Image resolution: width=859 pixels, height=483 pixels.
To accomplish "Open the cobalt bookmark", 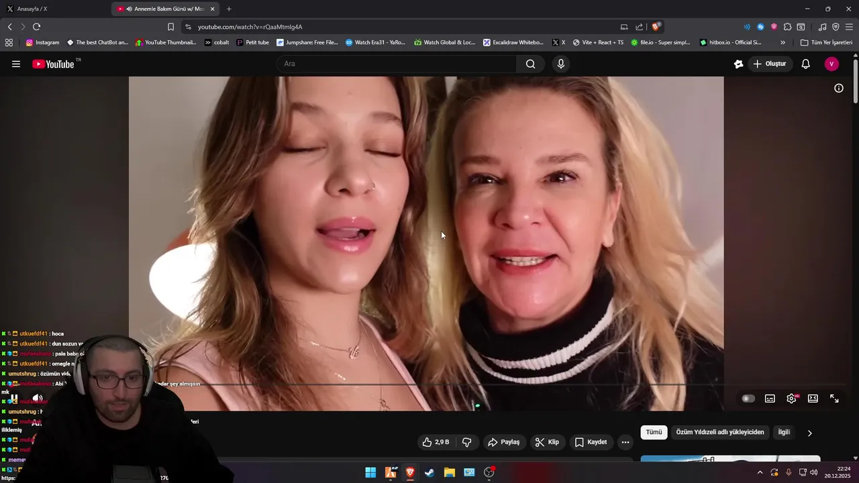I will point(217,42).
